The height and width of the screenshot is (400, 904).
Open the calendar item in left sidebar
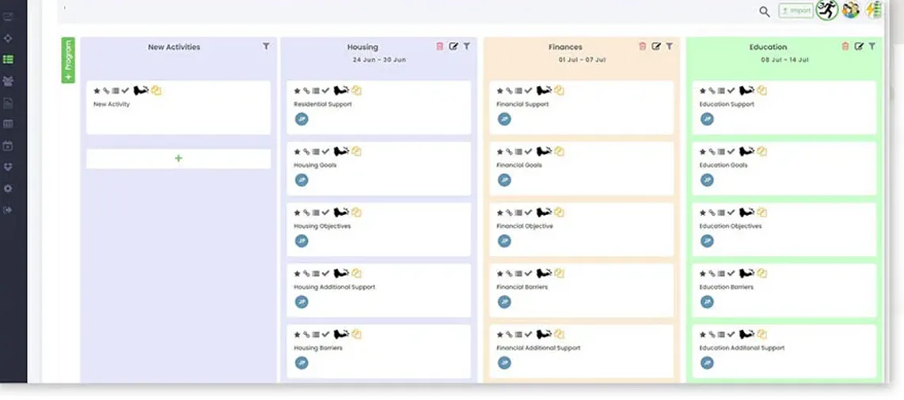pyautogui.click(x=8, y=145)
